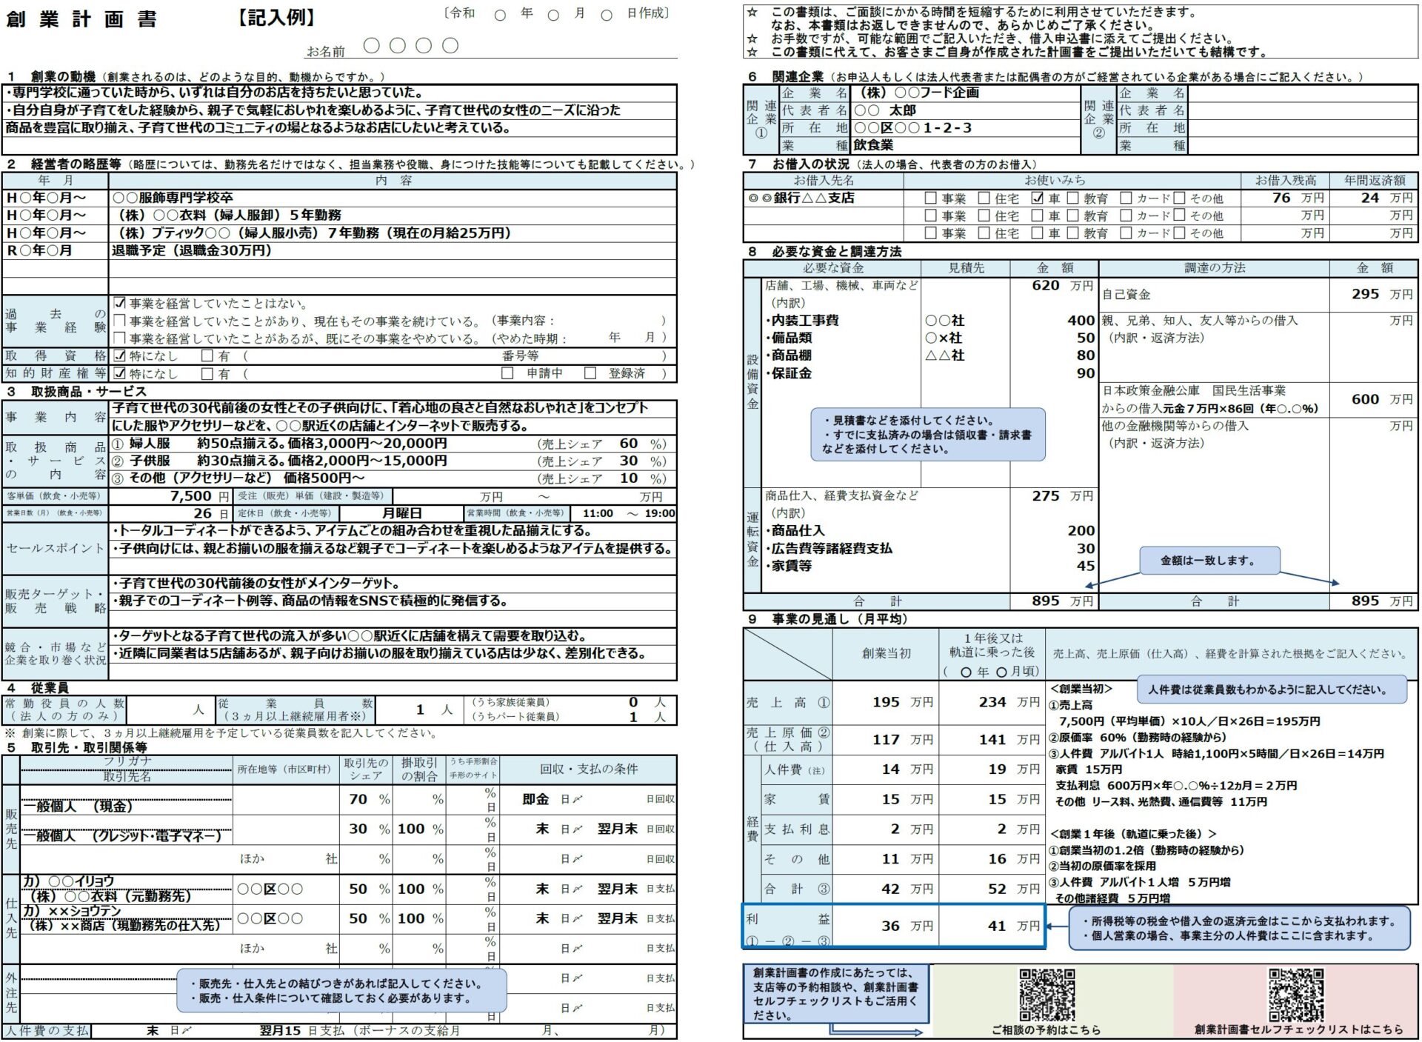1422x1042 pixels.
Task: Tick the '事業を経営していたことはない' checkbox
Action: [120, 304]
